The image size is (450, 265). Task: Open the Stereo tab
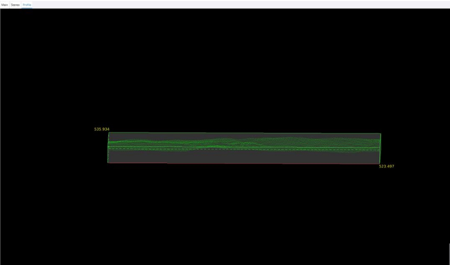click(x=15, y=5)
